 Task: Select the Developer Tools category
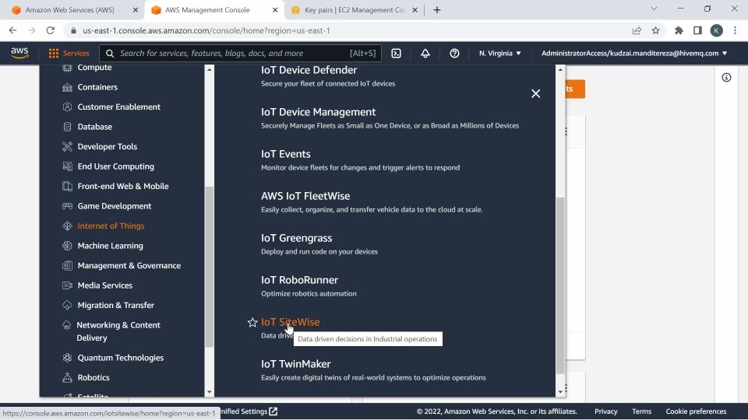[x=108, y=147]
